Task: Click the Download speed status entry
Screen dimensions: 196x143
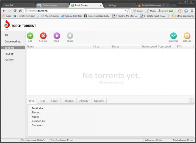Action: click(x=33, y=140)
